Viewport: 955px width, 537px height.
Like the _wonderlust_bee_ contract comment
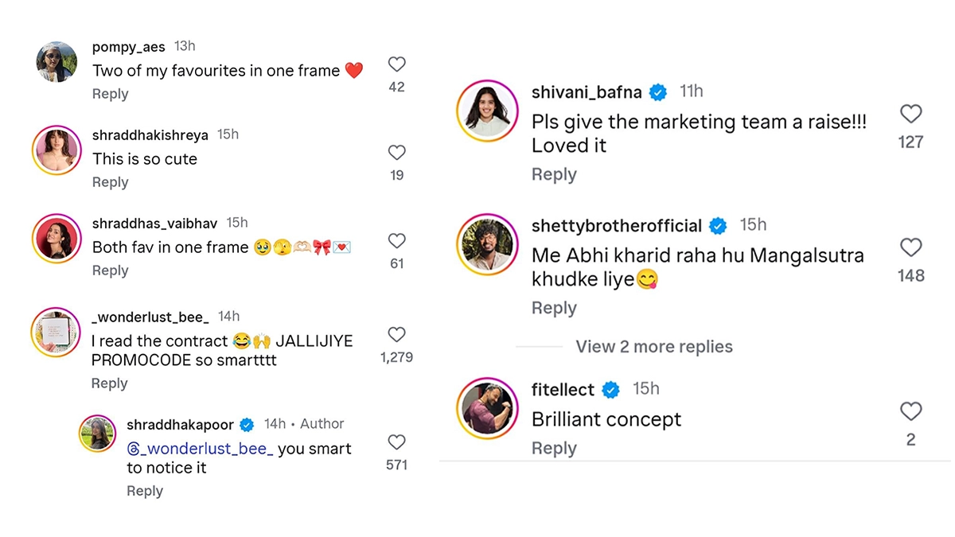(396, 335)
